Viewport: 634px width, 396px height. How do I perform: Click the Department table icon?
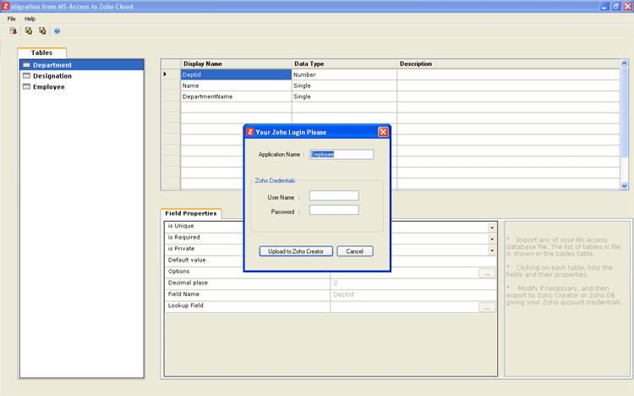point(26,65)
